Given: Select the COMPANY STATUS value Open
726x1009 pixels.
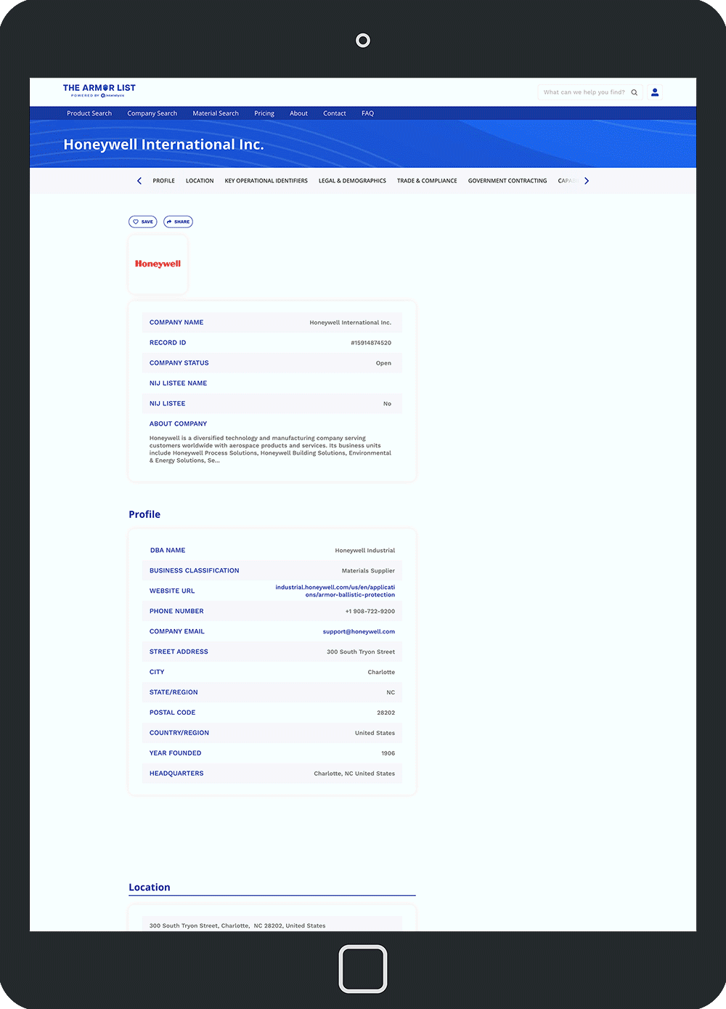Looking at the screenshot, I should (383, 363).
